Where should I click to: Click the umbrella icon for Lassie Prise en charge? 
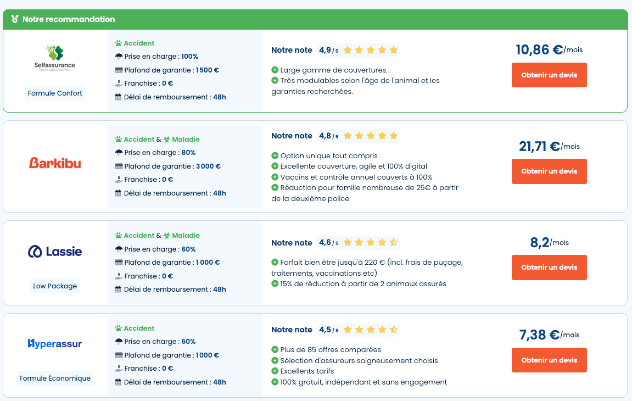click(119, 249)
